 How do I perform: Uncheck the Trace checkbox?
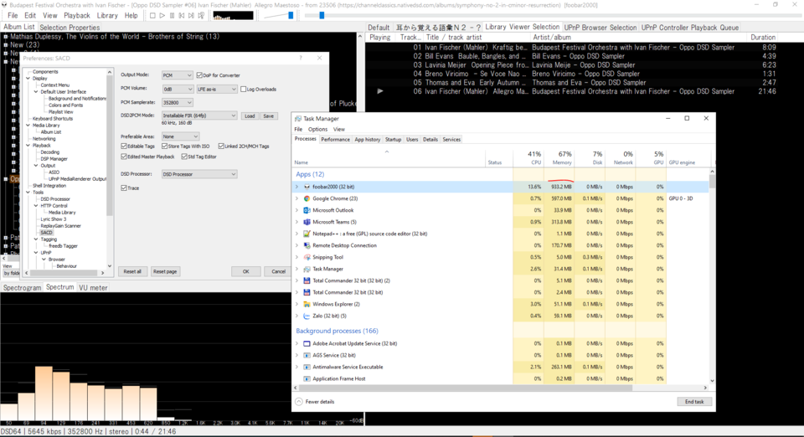[124, 188]
